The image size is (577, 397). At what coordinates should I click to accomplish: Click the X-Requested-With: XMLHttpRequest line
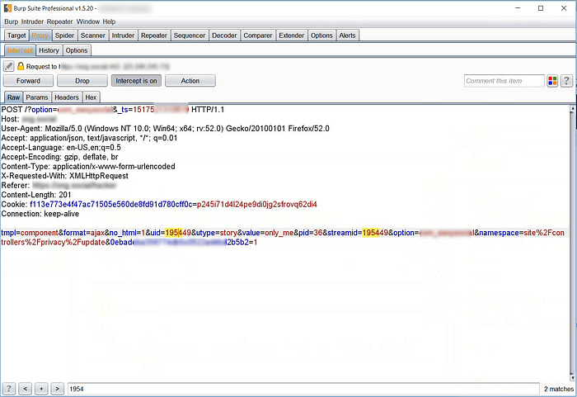(65, 176)
